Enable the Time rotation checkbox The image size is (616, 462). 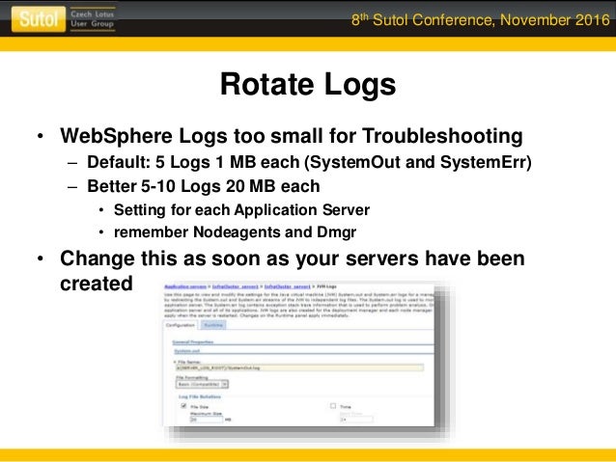333,406
